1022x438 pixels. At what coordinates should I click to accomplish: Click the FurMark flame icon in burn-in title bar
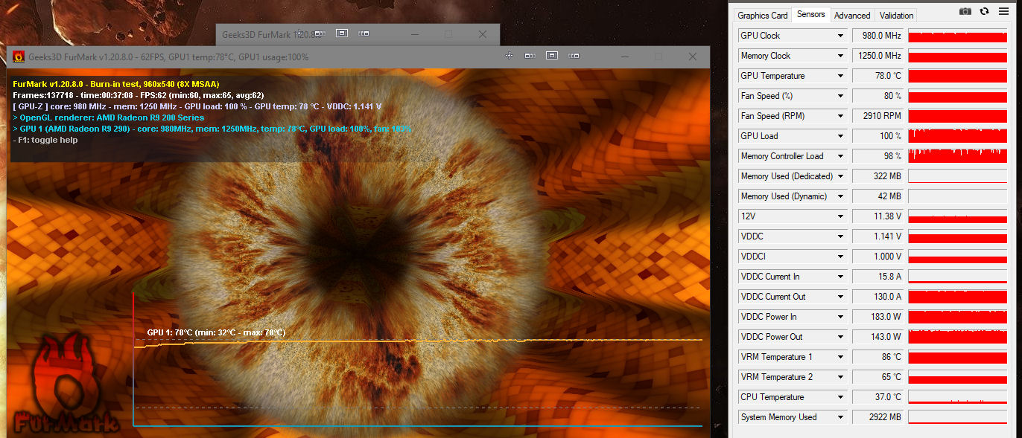[19, 57]
